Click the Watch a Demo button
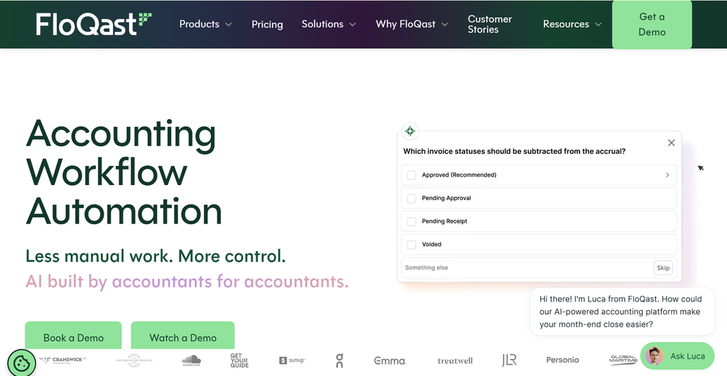This screenshot has width=727, height=376. [x=182, y=336]
